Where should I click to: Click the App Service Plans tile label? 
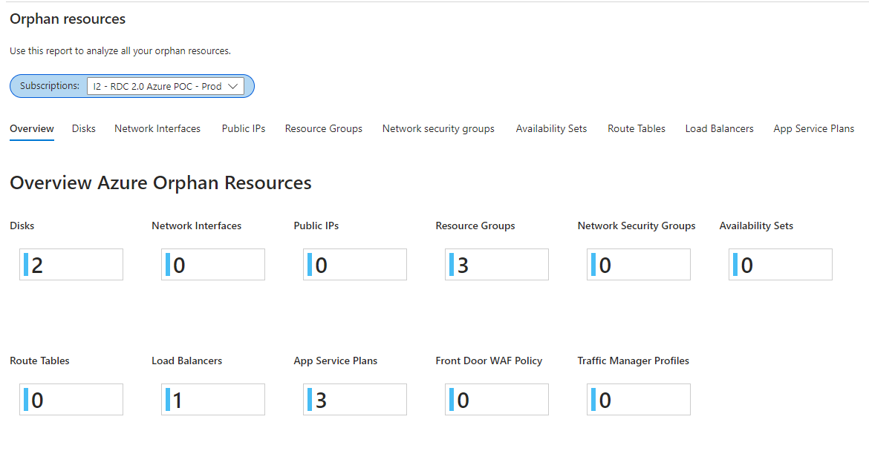tap(335, 361)
